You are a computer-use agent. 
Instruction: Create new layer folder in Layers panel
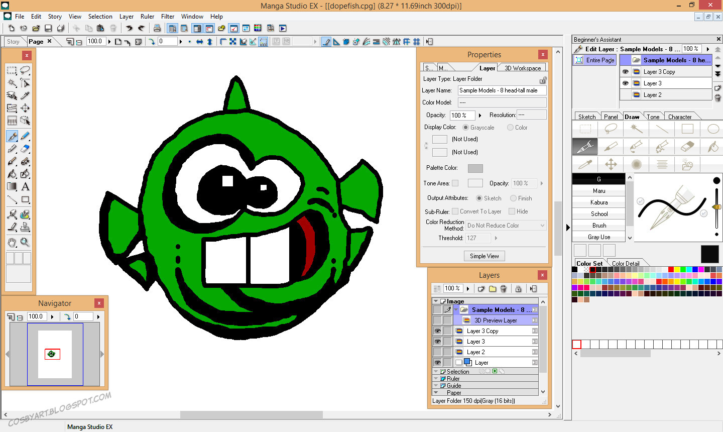tap(493, 289)
